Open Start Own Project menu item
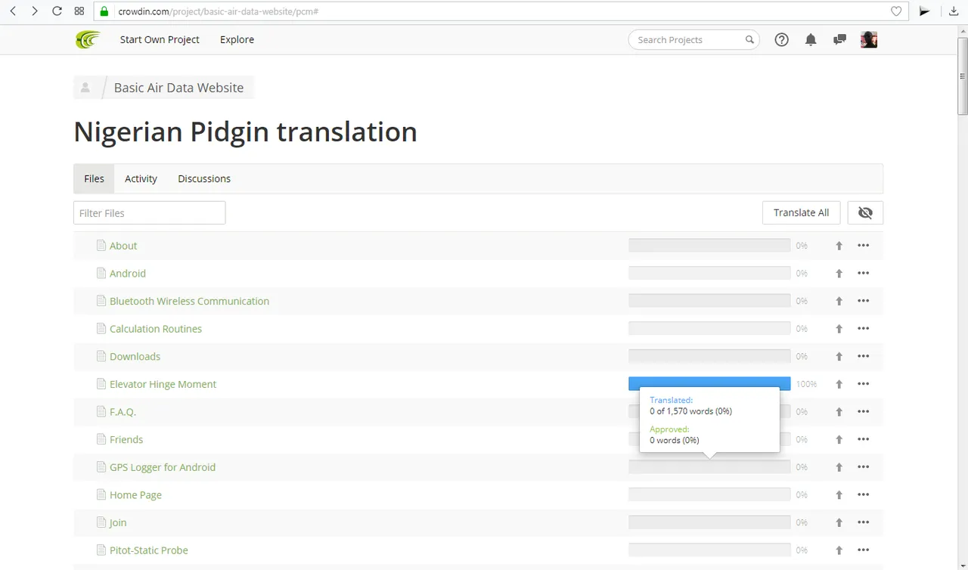 (160, 39)
